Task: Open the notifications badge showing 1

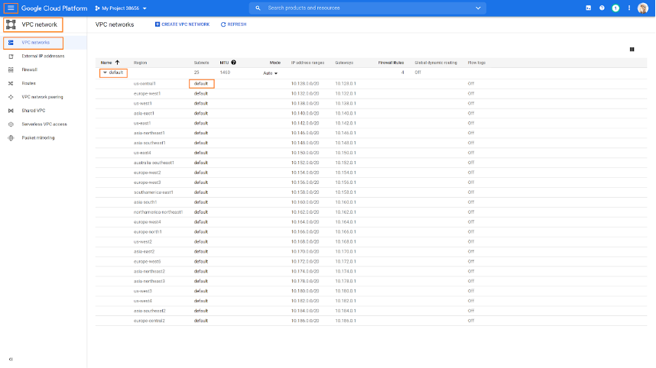Action: (x=615, y=8)
